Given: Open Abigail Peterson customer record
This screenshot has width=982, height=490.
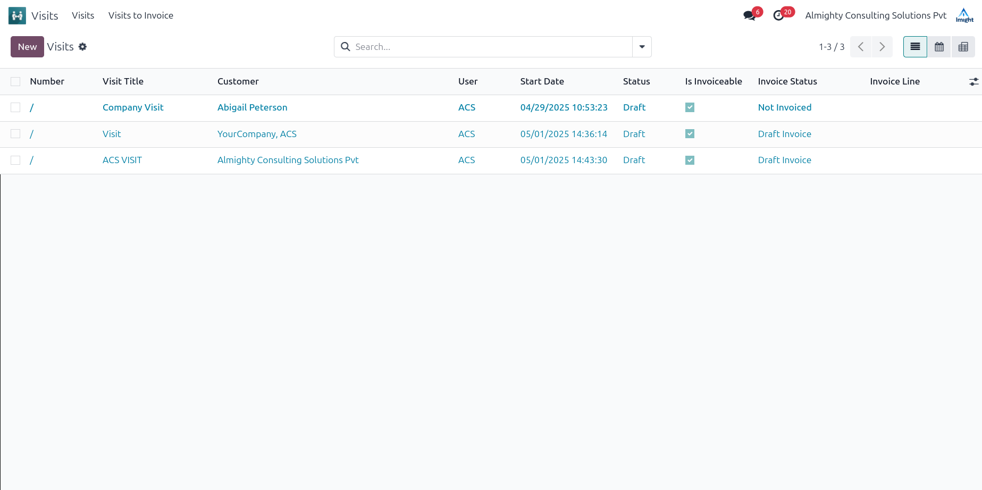Looking at the screenshot, I should click(252, 107).
